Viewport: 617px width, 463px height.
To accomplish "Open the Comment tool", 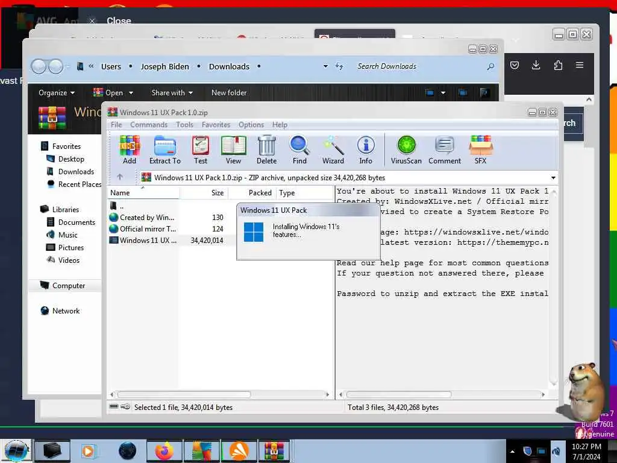I will click(x=445, y=150).
